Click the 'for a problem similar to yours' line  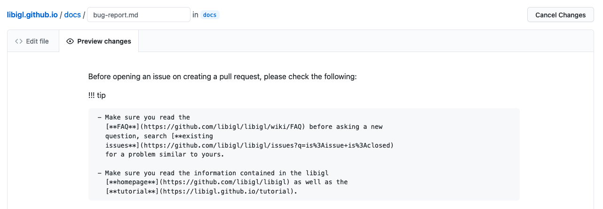[x=165, y=154]
